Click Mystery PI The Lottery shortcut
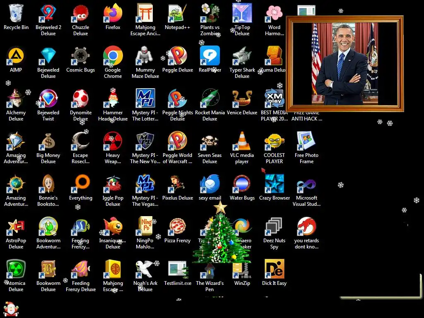This screenshot has height=318, width=424. (x=145, y=99)
